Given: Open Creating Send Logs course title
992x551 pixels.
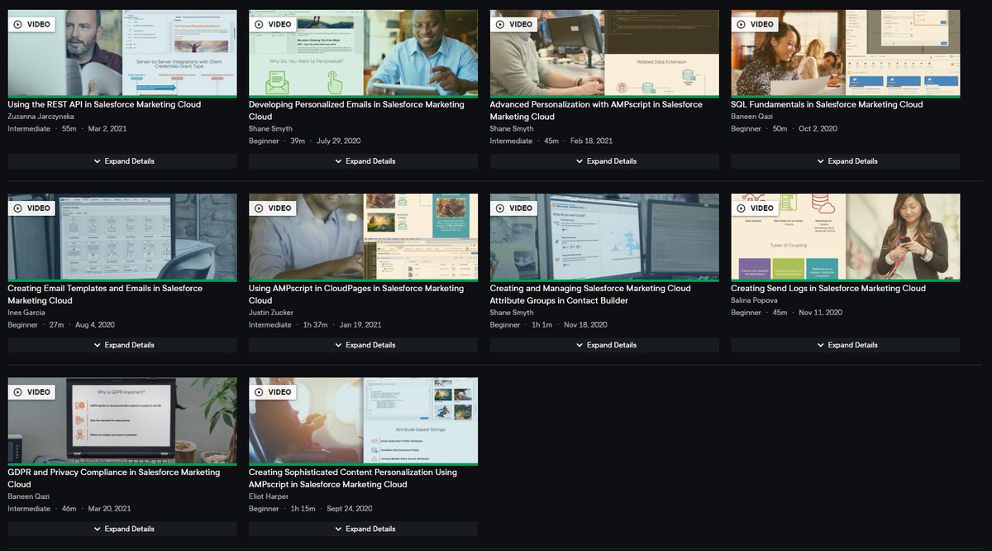Looking at the screenshot, I should point(828,289).
